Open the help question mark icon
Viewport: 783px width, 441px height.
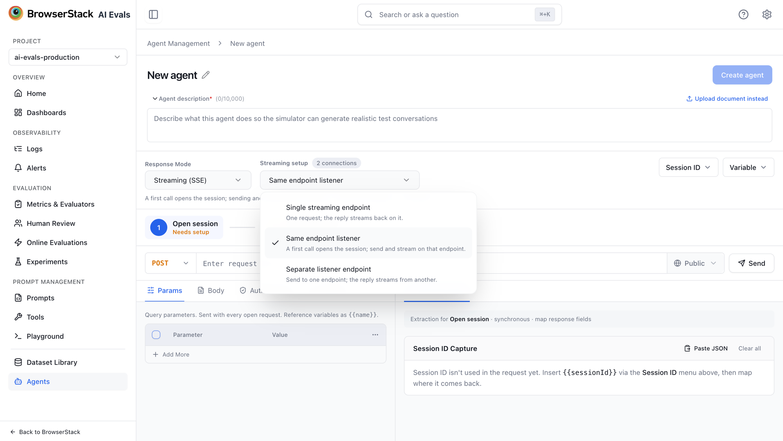click(743, 14)
